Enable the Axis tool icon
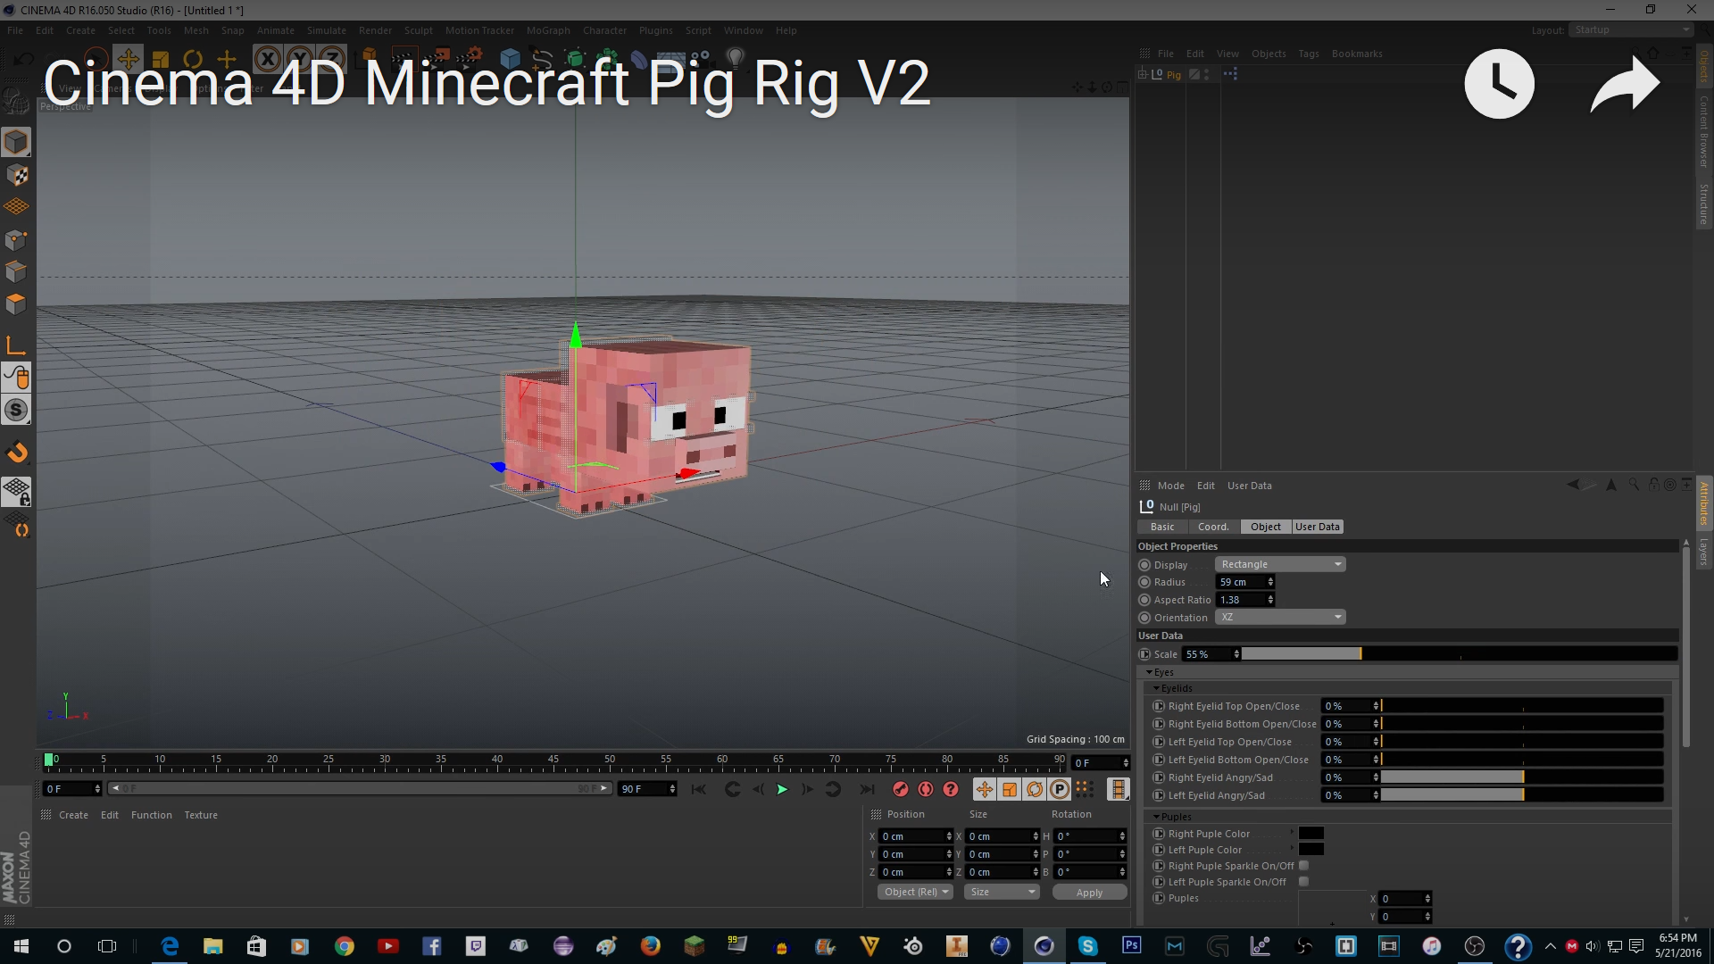 point(16,346)
